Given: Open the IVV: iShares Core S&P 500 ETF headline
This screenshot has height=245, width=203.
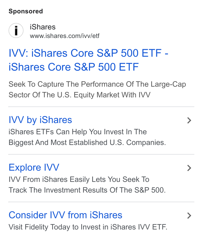Looking at the screenshot, I should click(x=88, y=60).
